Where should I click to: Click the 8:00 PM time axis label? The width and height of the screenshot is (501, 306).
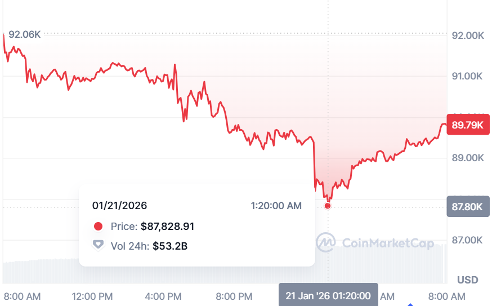coord(234,296)
